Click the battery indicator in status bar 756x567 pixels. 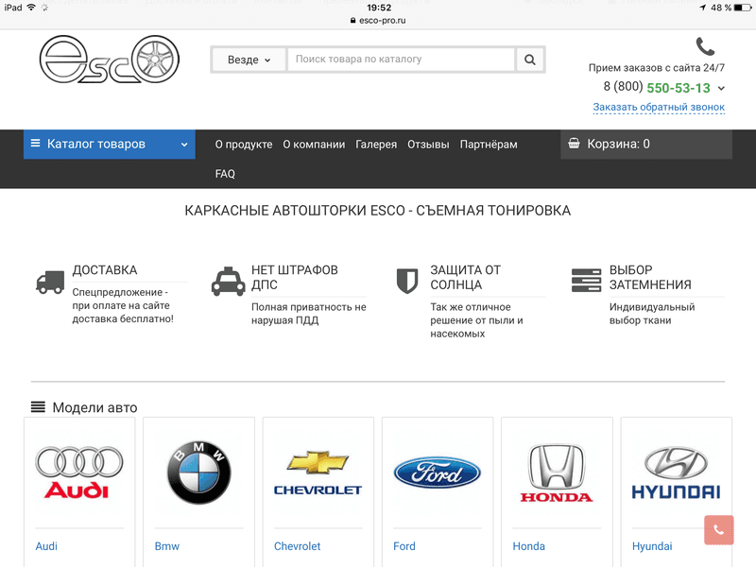743,8
